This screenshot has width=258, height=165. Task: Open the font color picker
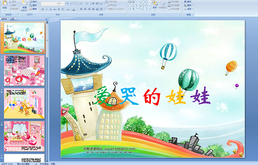coord(74,9)
